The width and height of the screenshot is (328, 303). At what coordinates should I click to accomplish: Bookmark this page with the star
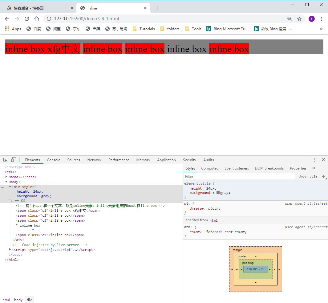[299, 19]
